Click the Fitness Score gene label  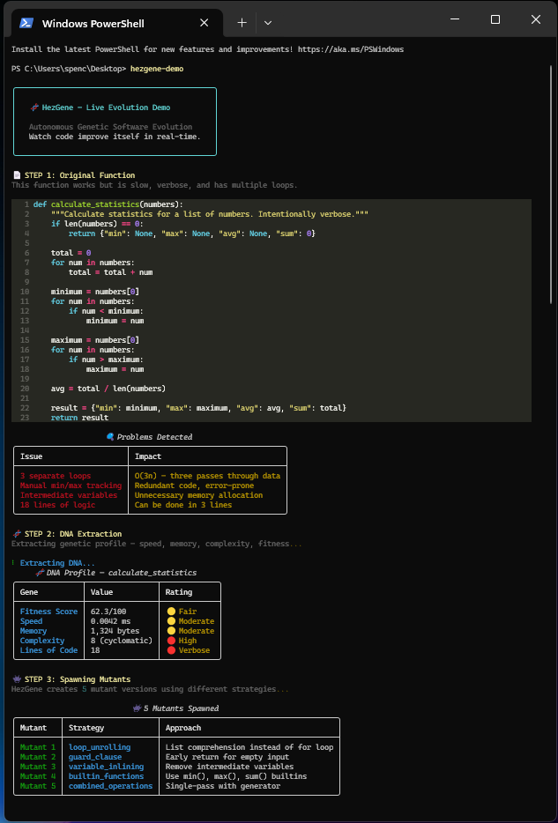[x=48, y=612]
